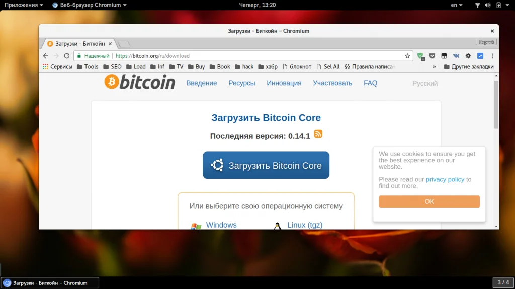Open system status menu arrow
Viewport: 515px width, 289px height.
point(507,5)
